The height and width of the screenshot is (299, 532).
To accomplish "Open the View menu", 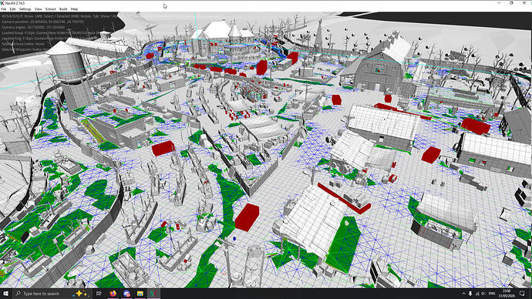I will point(39,9).
